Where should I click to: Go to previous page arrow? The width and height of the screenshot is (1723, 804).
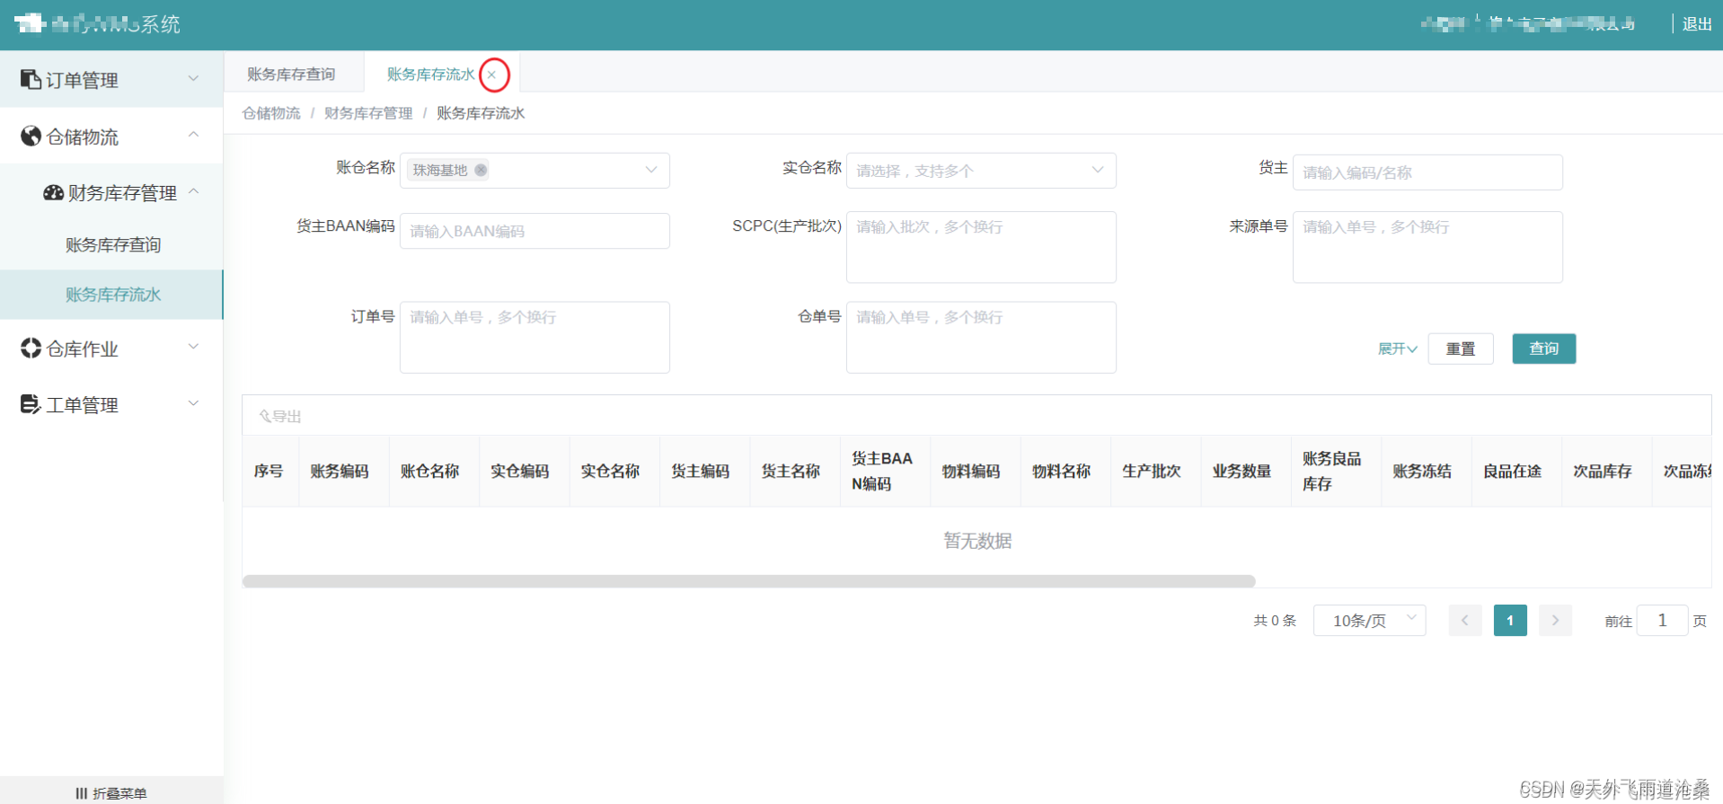(1465, 620)
